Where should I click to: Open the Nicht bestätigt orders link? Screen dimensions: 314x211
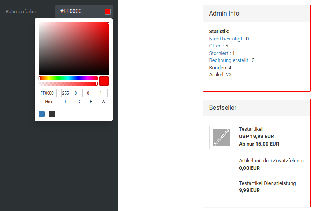[226, 39]
